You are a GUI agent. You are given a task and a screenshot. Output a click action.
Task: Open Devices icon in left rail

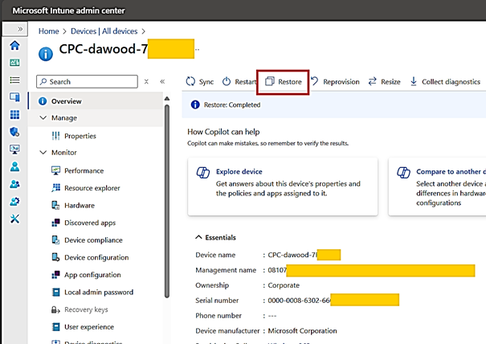tap(14, 97)
